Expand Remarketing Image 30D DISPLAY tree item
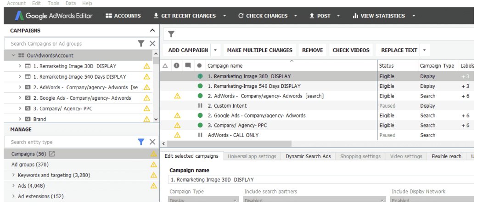Screen dimensions: 477x206 coord(20,66)
